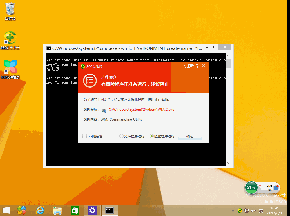Viewport: 290px width, 216px height.
Task: Click the WMIC.exe program icon
Action: pyautogui.click(x=104, y=110)
